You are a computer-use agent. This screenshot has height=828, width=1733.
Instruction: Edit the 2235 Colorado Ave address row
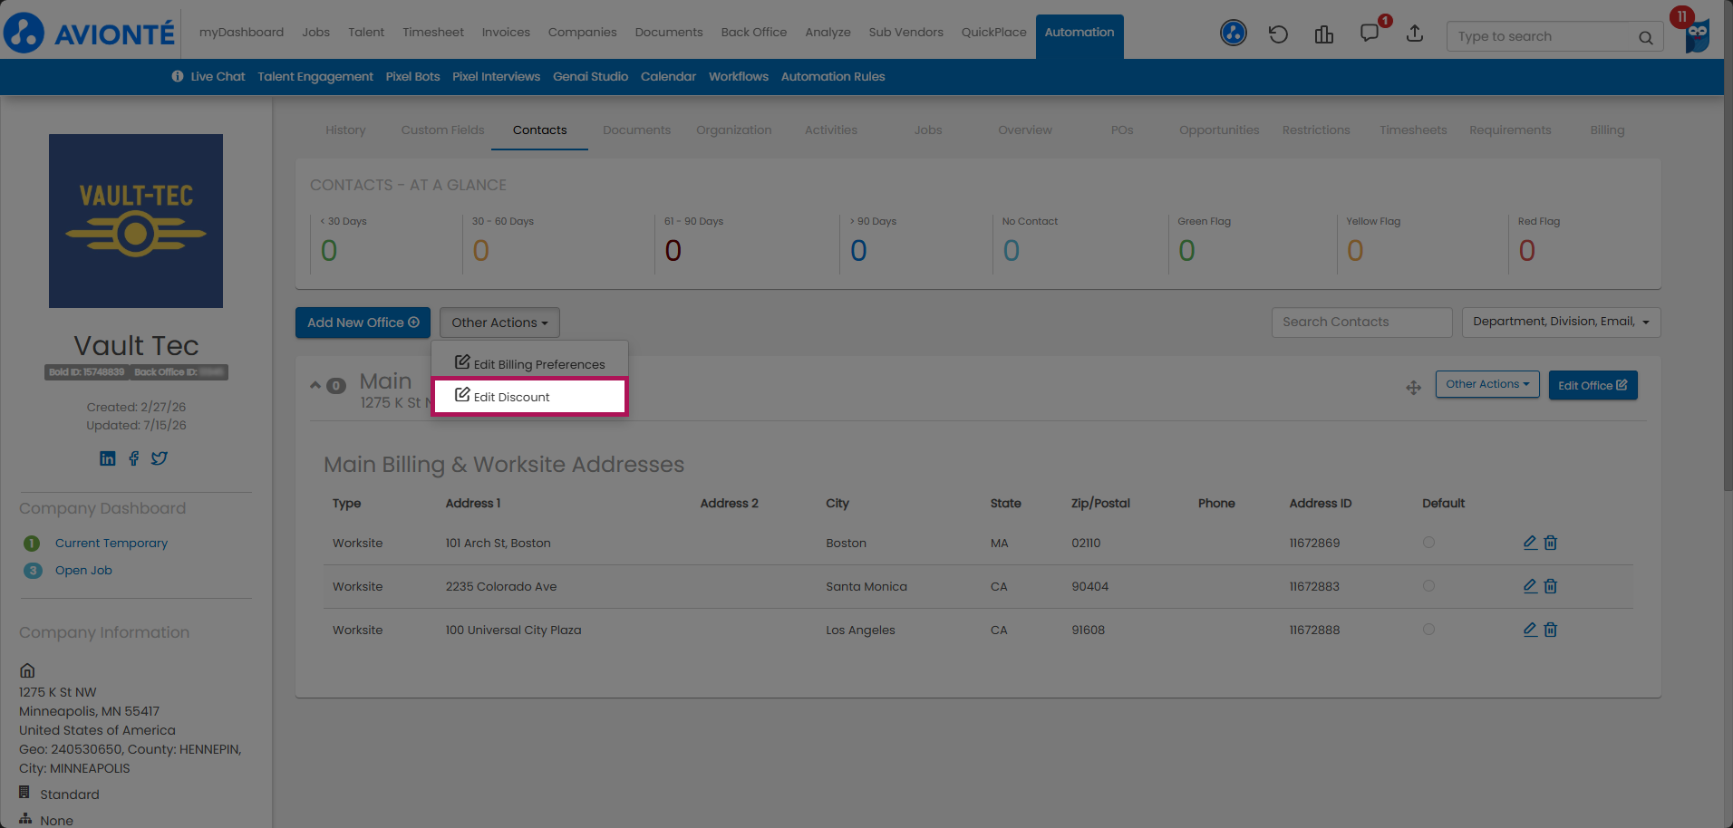(1530, 586)
